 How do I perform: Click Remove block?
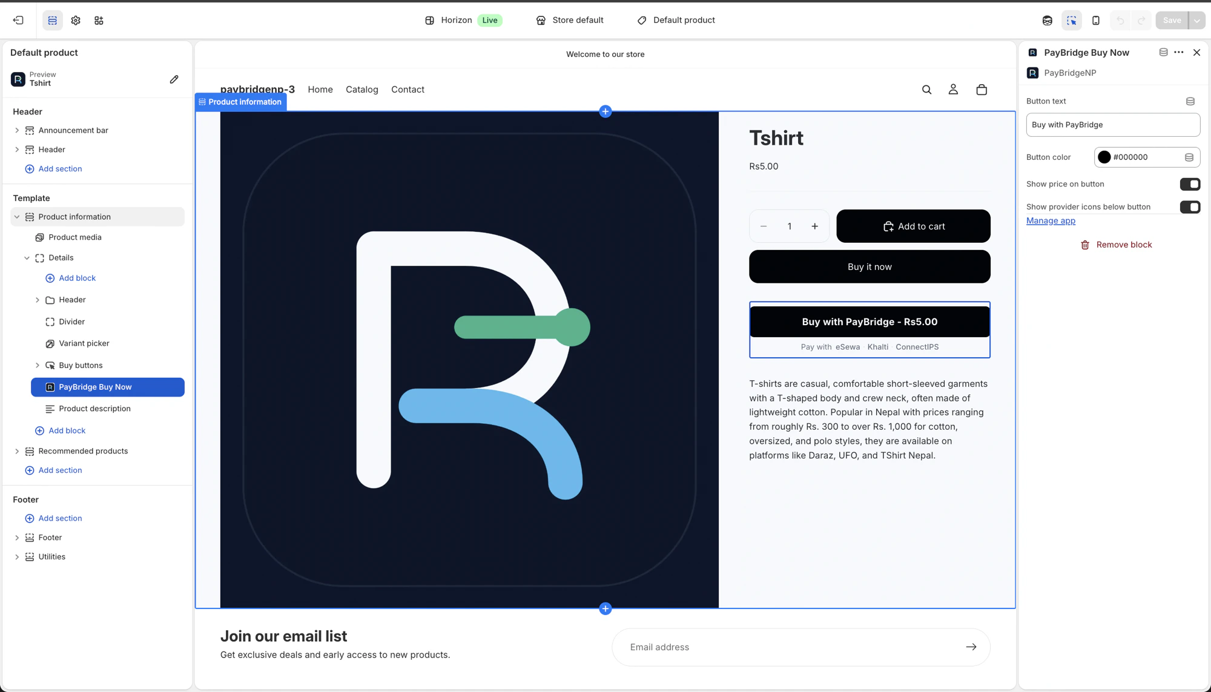pyautogui.click(x=1116, y=245)
